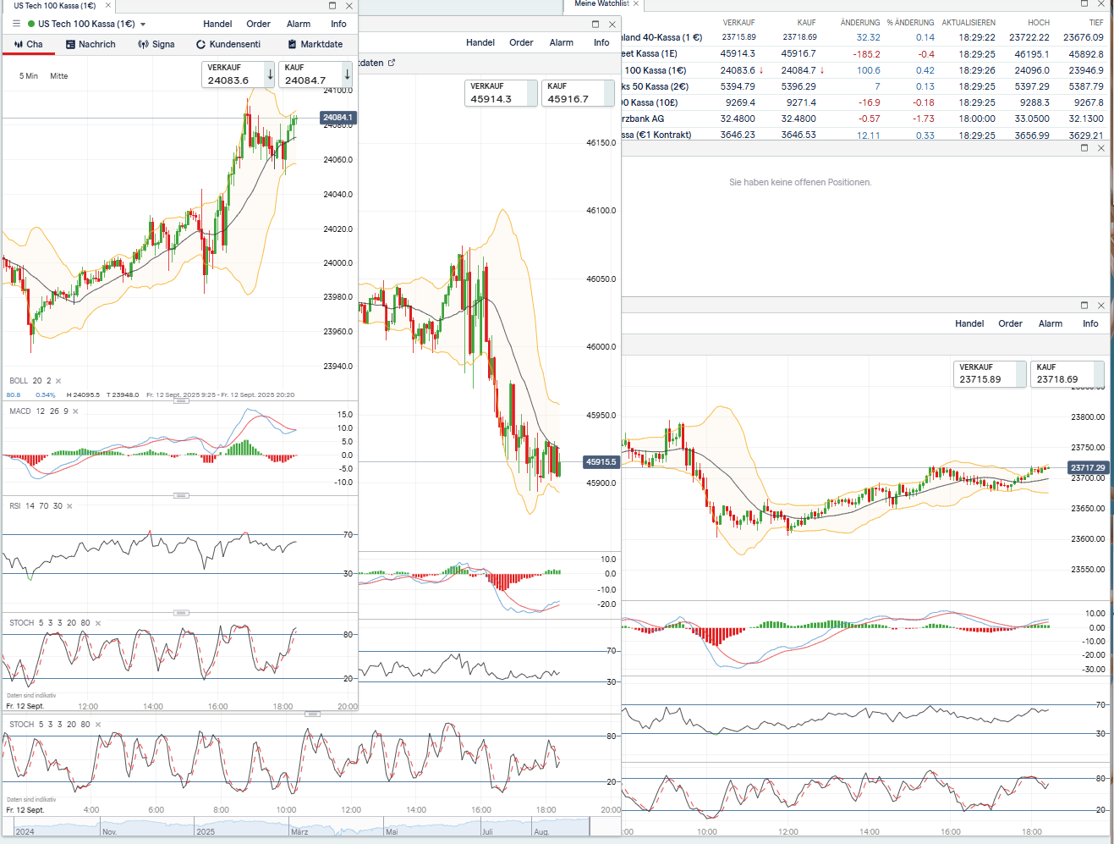
Task: Open the hamburger menu in US Tech 100 window
Action: 16,24
